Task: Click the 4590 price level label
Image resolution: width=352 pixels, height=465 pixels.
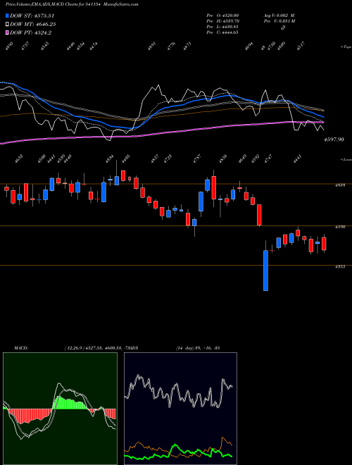Action: [x=340, y=227]
